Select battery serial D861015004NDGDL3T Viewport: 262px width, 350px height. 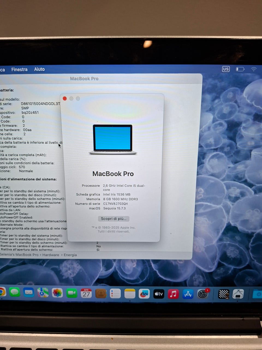[x=41, y=104]
